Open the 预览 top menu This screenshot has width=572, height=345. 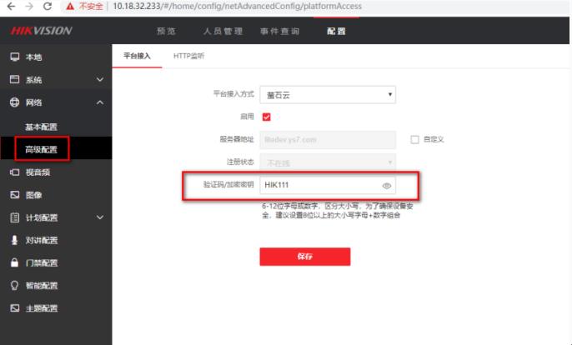coord(167,32)
